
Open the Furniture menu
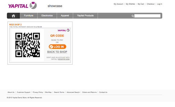[28, 16]
